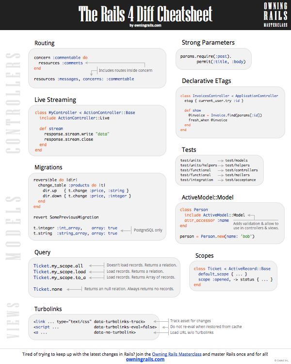291x364 pixels.
Task: Select the Declarative ETags heading
Action: 207,81
